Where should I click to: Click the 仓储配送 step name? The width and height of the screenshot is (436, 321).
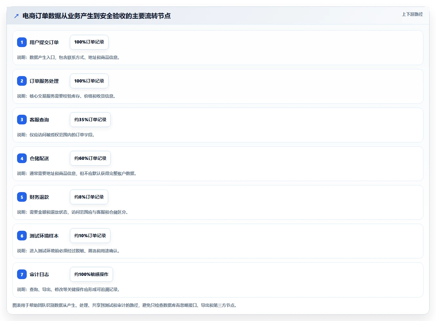[39, 158]
